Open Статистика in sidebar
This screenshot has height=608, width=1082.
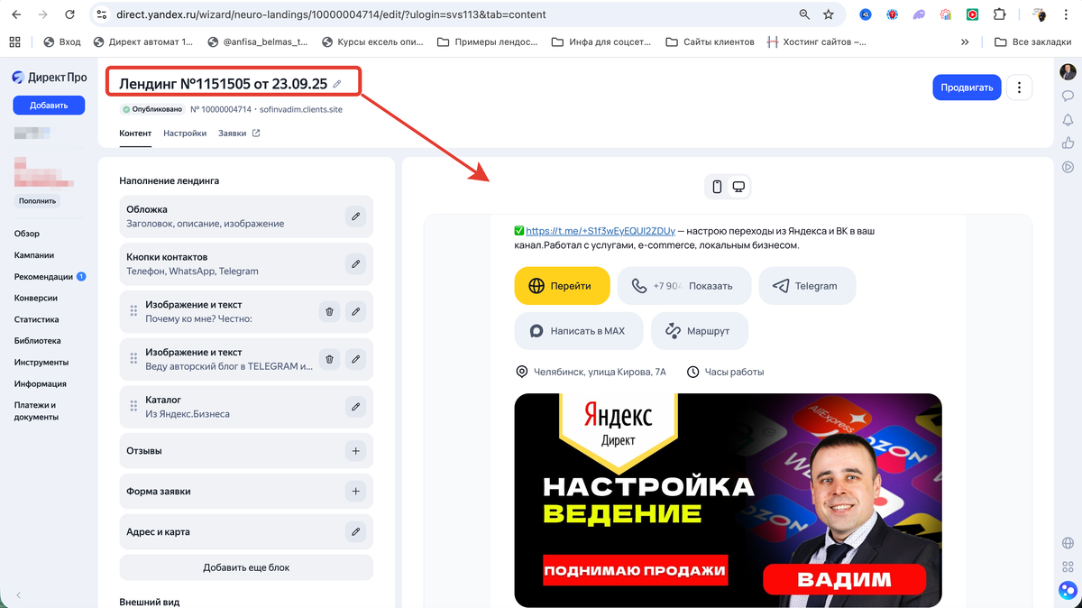pos(37,319)
